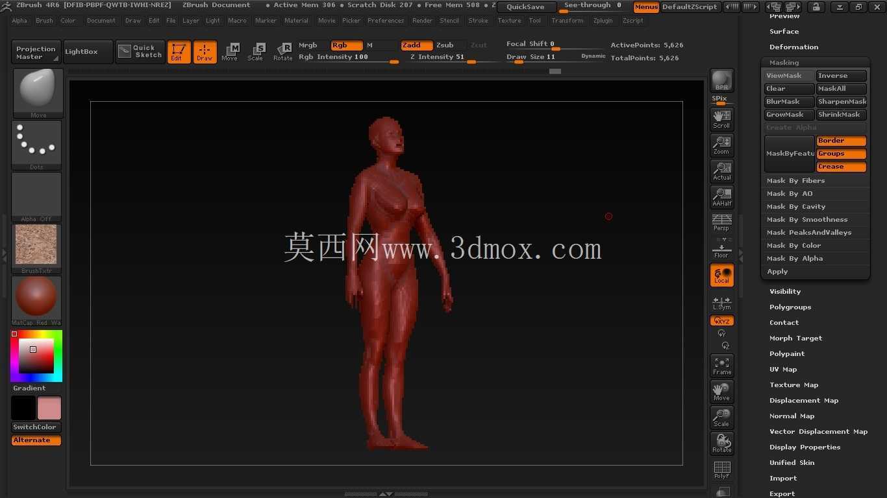887x498 pixels.
Task: Open the BrushTxtr texture picker
Action: (36, 248)
